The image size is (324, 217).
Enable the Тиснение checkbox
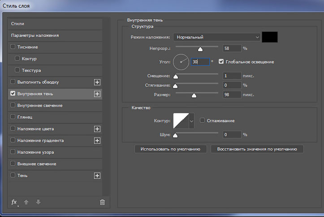point(13,47)
